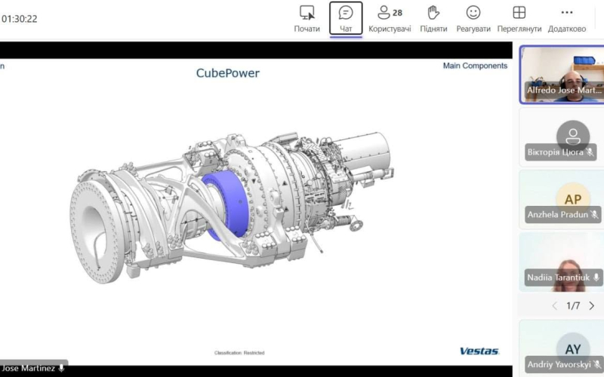The width and height of the screenshot is (604, 377).
Task: Click the AY avatar of Andriy Yavorskyi
Action: click(x=573, y=348)
